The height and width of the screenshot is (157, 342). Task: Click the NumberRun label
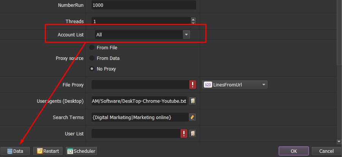tap(71, 5)
